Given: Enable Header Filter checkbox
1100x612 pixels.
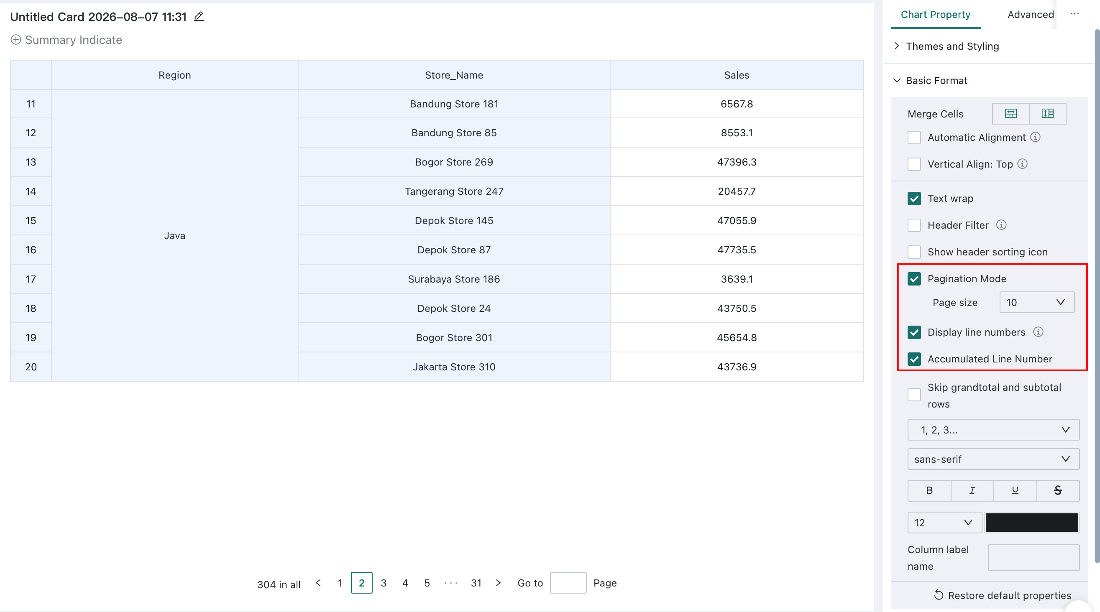Looking at the screenshot, I should [914, 225].
